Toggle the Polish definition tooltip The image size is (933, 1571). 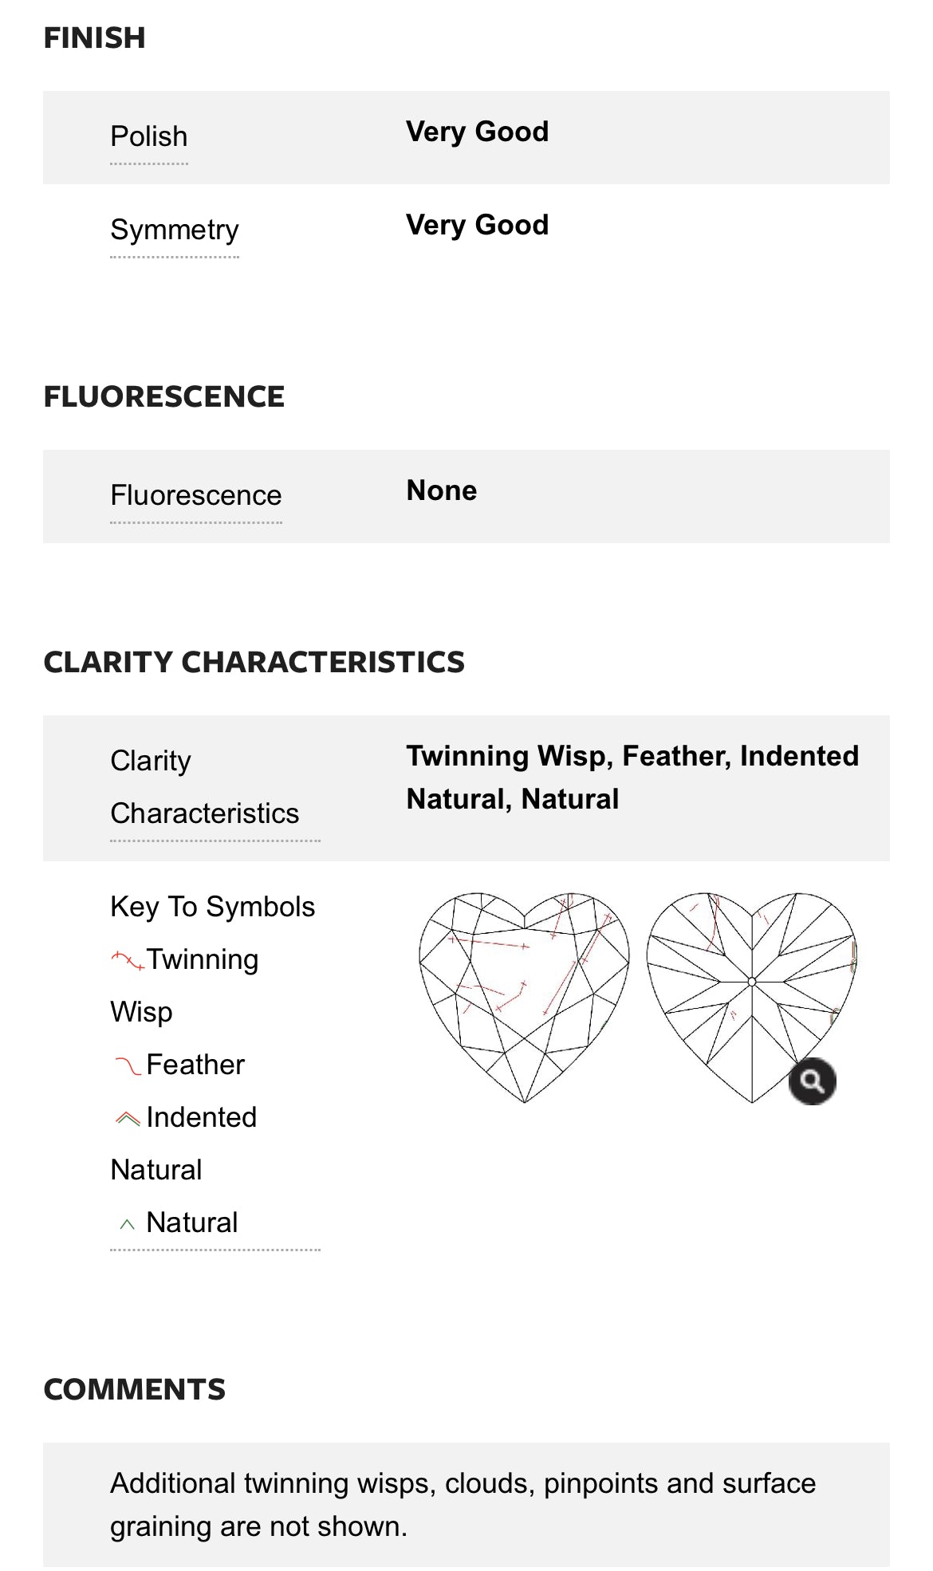pos(149,136)
